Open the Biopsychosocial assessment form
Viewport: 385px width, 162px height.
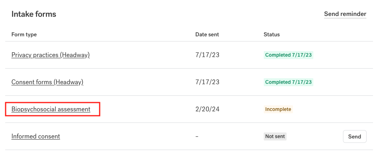[x=51, y=109]
